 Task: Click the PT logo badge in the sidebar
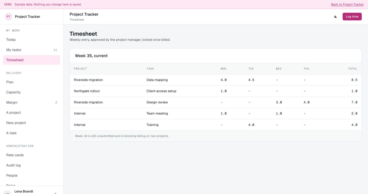pyautogui.click(x=9, y=17)
